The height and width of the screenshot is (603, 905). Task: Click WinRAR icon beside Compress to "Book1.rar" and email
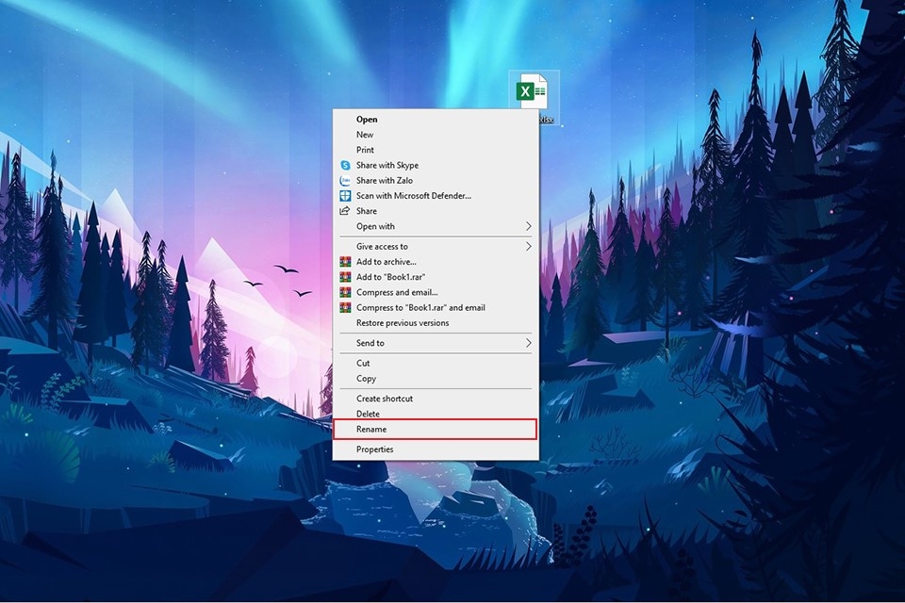coord(345,307)
